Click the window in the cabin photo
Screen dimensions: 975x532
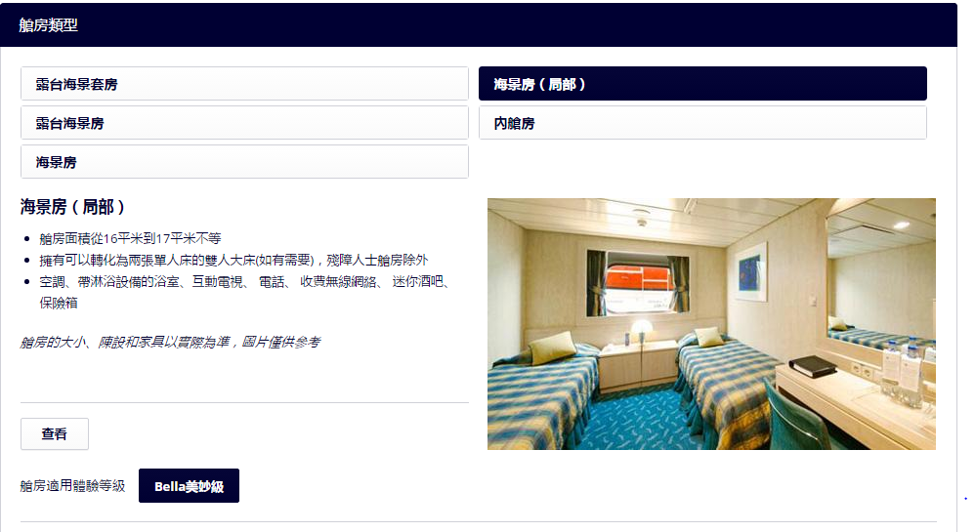tap(638, 284)
